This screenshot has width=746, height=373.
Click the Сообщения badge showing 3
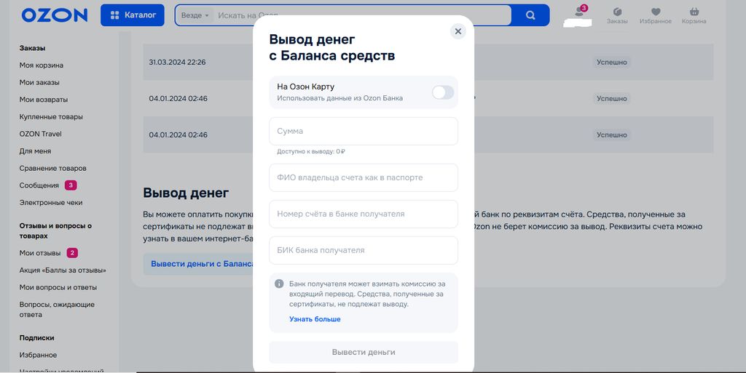pos(71,185)
